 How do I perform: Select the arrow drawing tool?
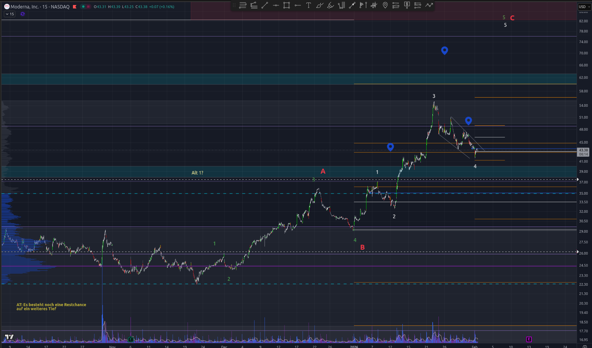click(x=352, y=5)
